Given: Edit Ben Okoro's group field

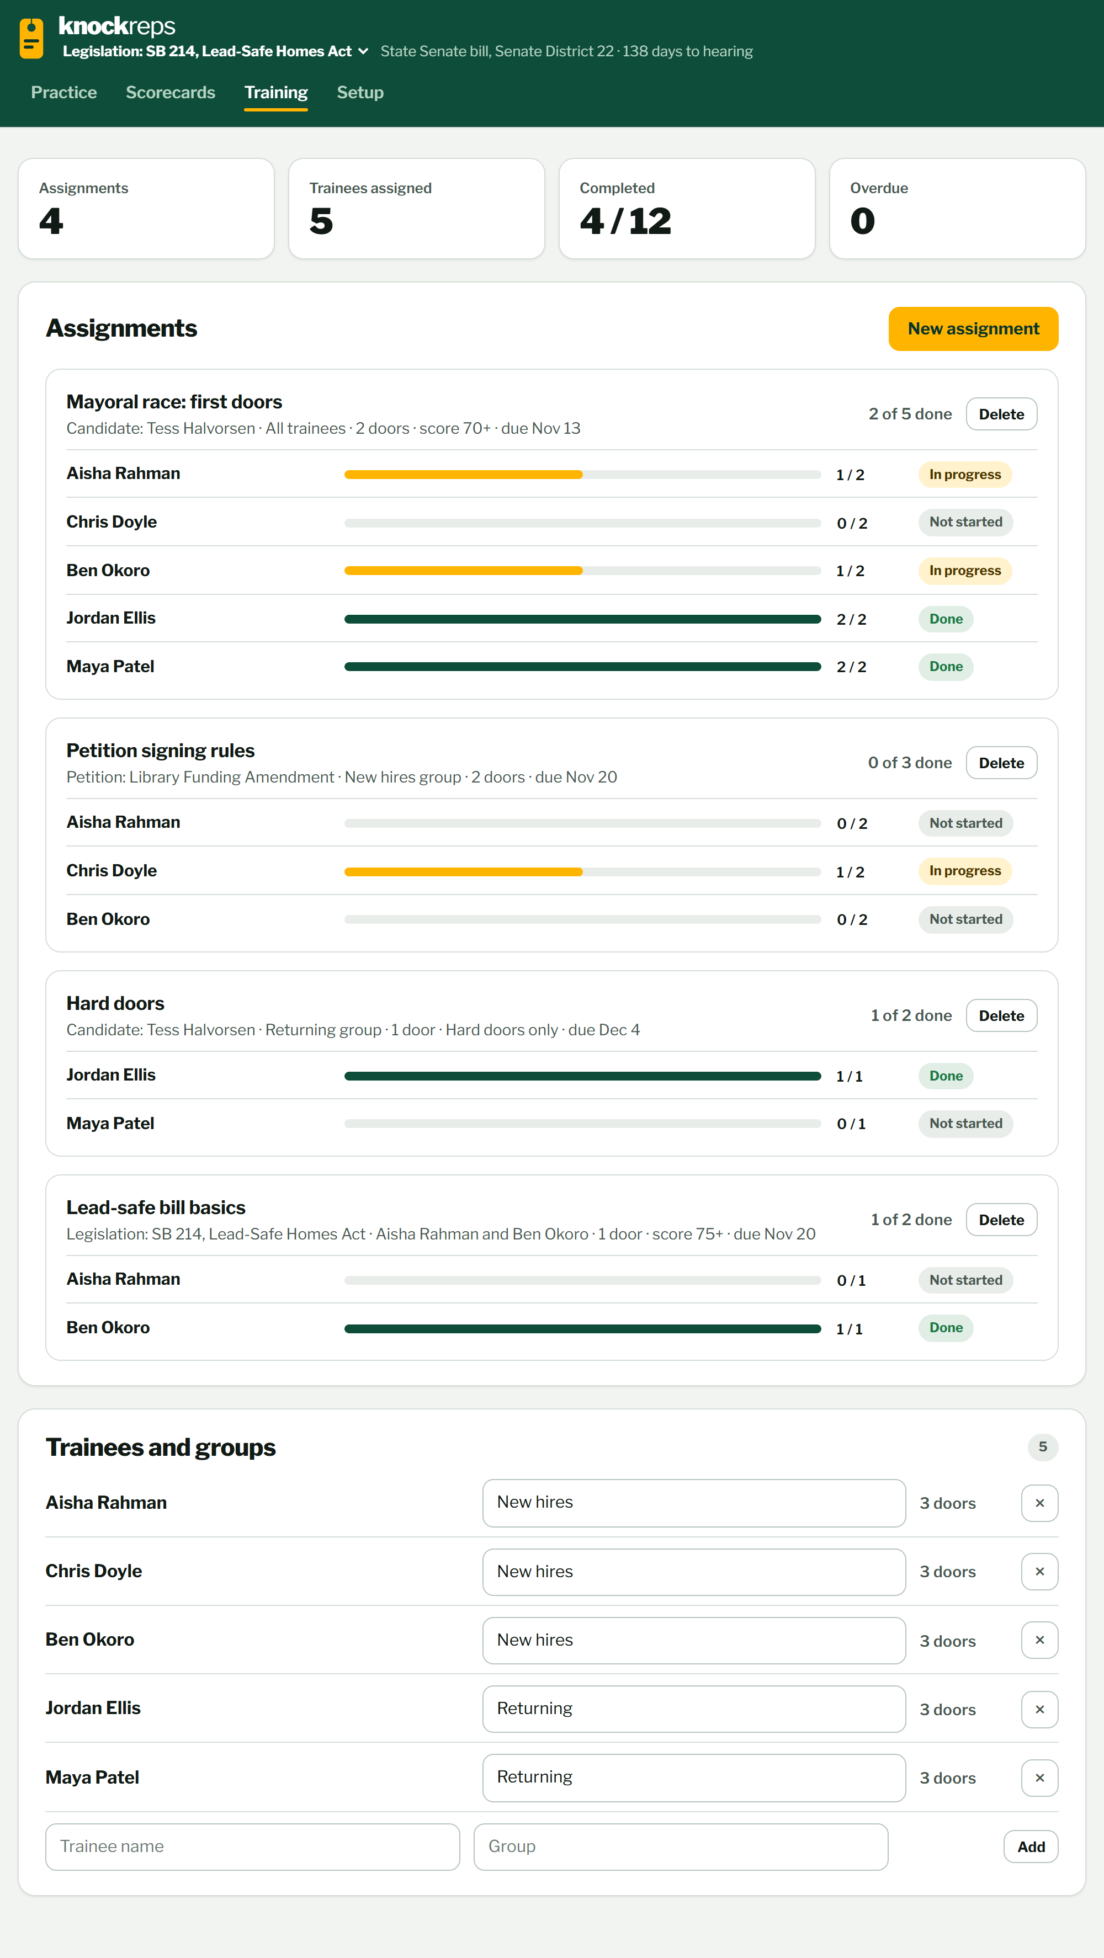Looking at the screenshot, I should coord(693,1640).
